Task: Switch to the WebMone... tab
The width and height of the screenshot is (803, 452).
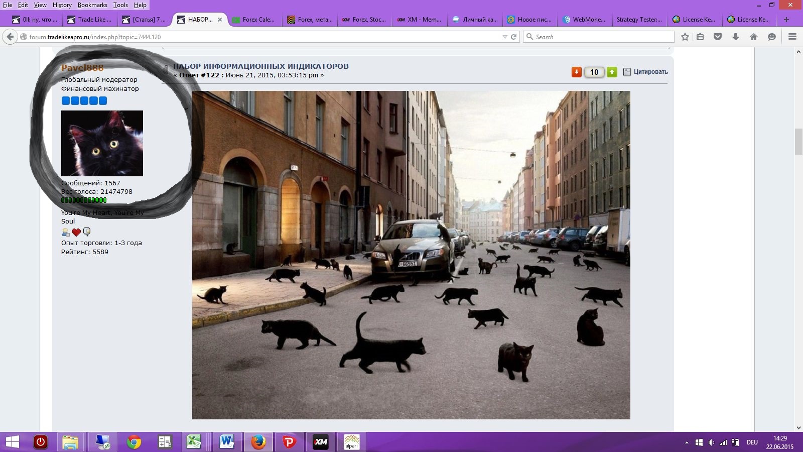Action: pyautogui.click(x=585, y=20)
